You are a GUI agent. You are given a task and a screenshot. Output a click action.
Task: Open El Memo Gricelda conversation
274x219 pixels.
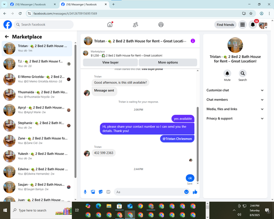(37, 79)
